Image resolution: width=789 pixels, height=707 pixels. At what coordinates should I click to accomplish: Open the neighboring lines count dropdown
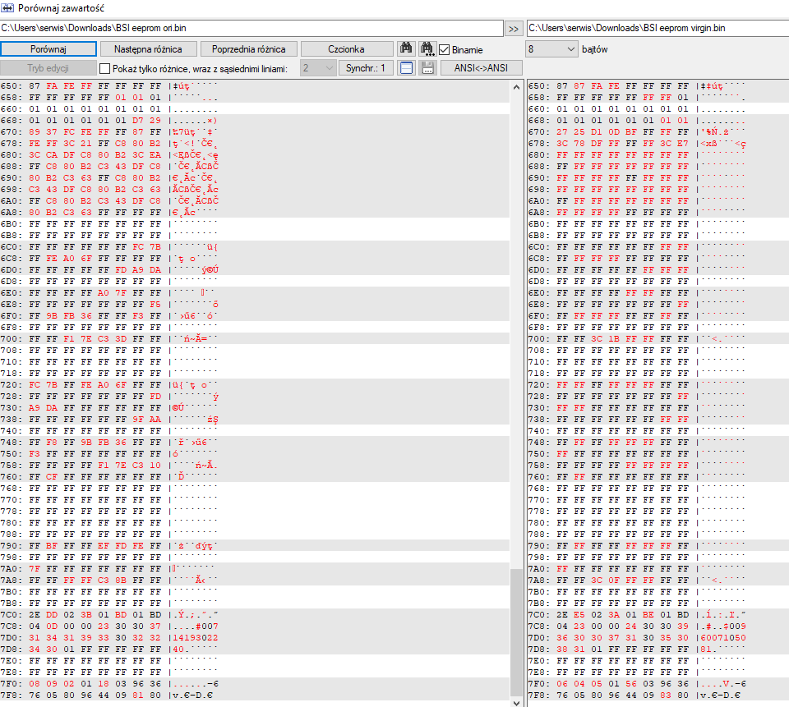tap(318, 68)
